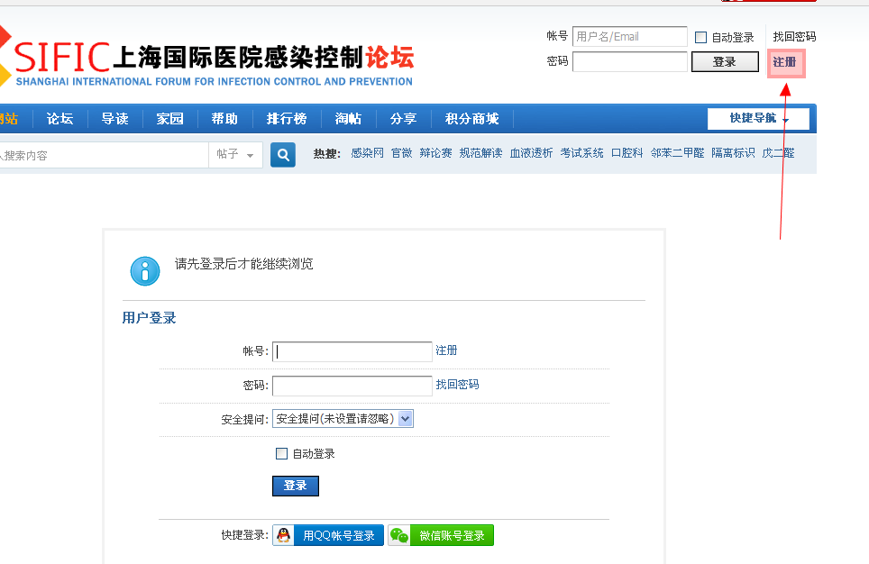The width and height of the screenshot is (869, 564).
Task: Open the 帖子 search scope dropdown
Action: tap(235, 155)
